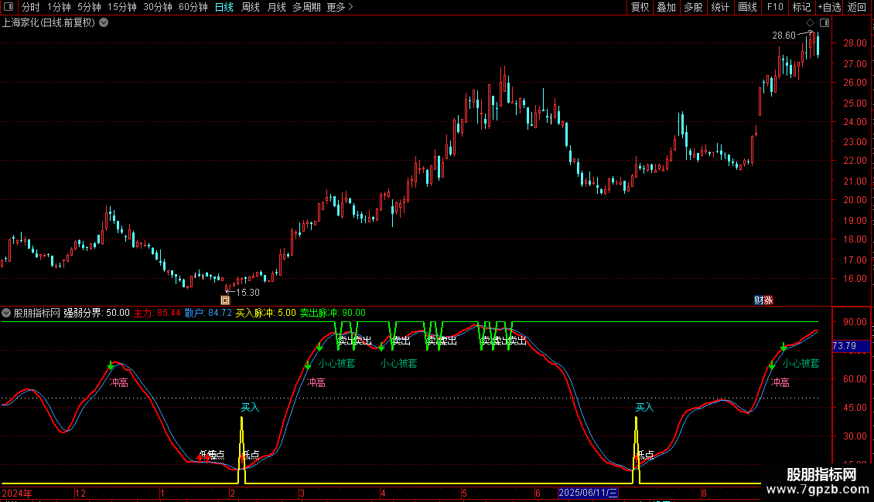Viewport: 874px width, 502px height.
Task: Click the 复权 adjustment button
Action: point(640,7)
